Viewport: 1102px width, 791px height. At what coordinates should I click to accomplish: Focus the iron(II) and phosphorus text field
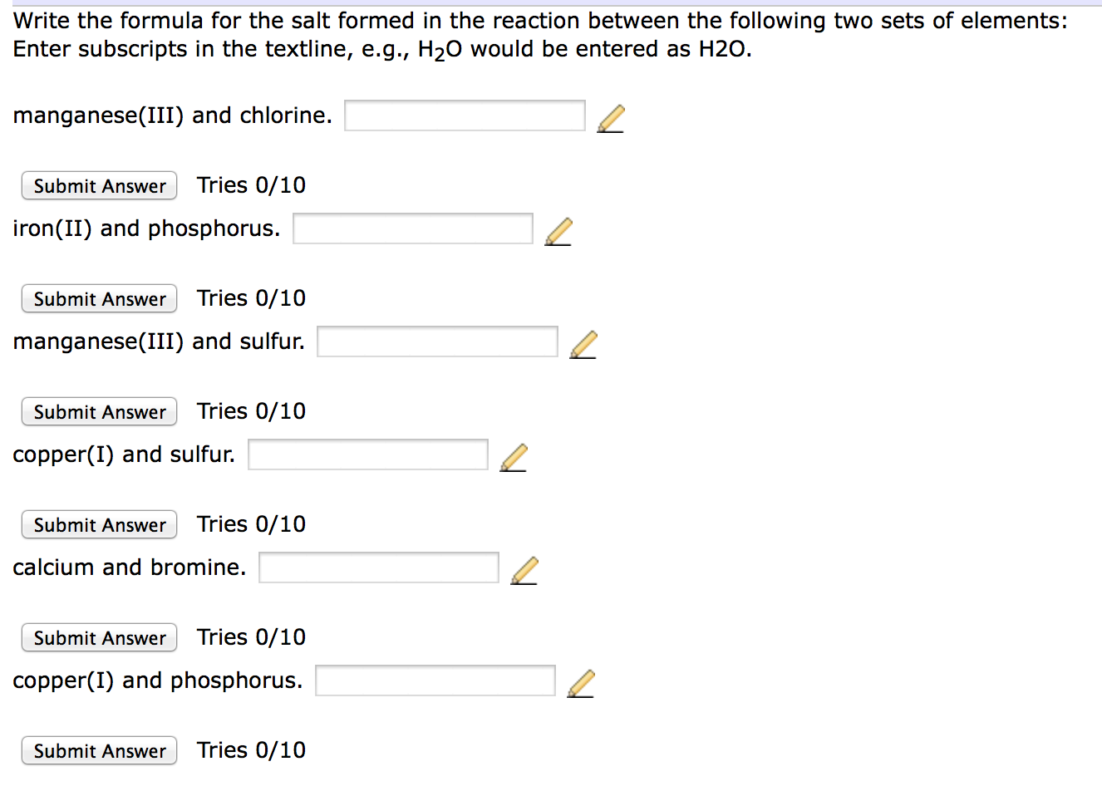[412, 228]
